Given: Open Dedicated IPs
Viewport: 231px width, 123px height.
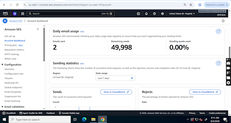Looking at the screenshot, I should pos(12,83).
